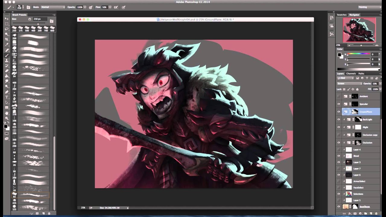Select the Crop tool
Viewport: 386px width, 217px height.
7,39
